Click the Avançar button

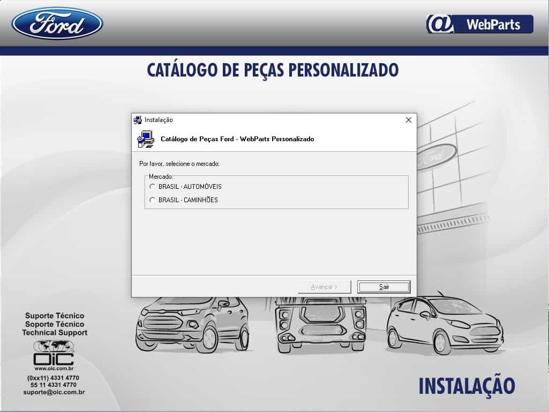(x=324, y=287)
